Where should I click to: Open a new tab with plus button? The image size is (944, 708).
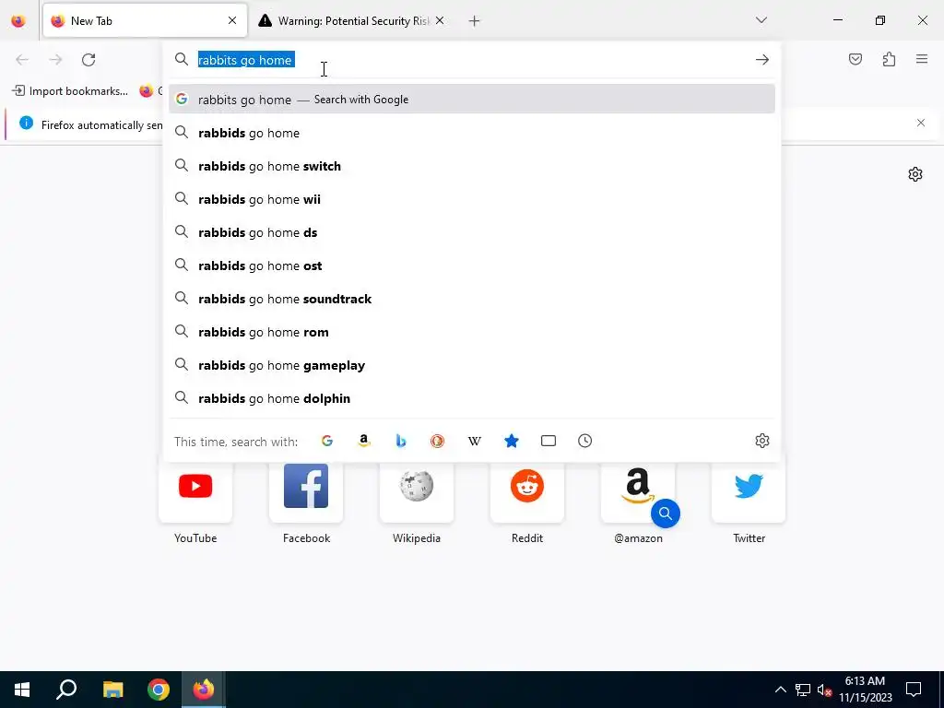[x=474, y=21]
